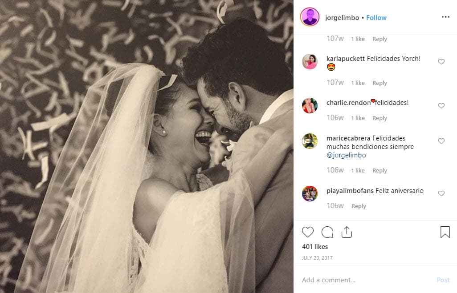Open the comment bubble icon
457x293 pixels.
327,232
